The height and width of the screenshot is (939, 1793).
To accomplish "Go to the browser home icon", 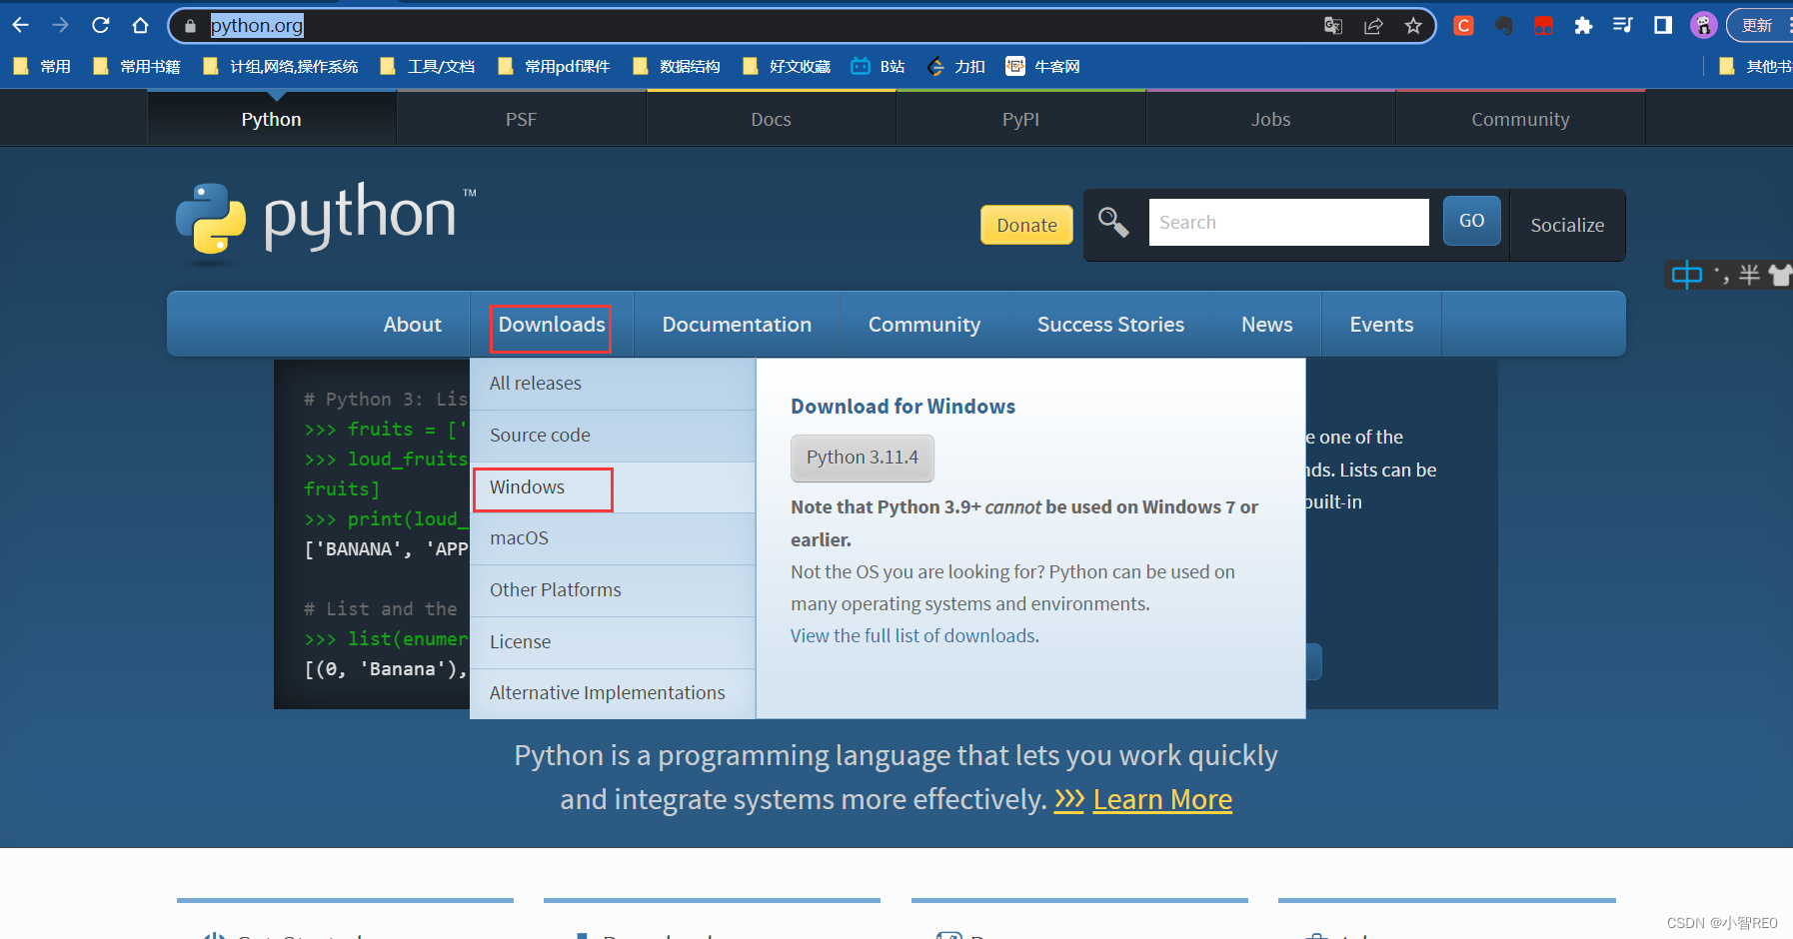I will click(x=140, y=25).
